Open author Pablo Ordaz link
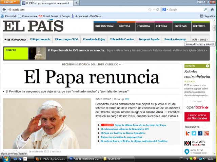This screenshot has height=162, width=217. (103, 99)
